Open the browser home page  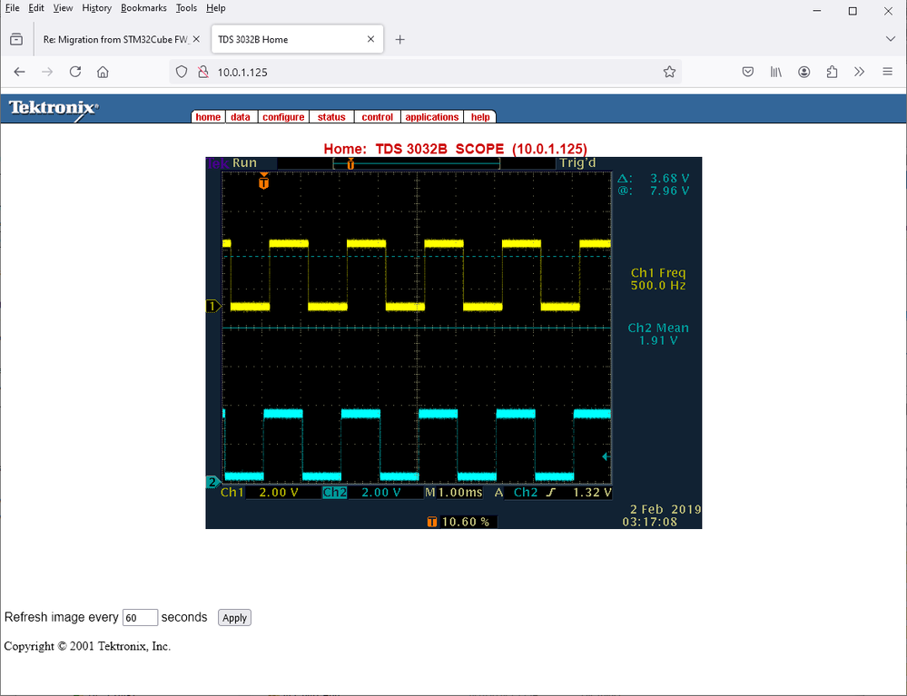click(103, 72)
